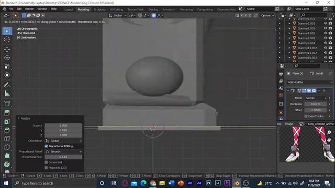The width and height of the screenshot is (335, 188).
Task: Select the Select Box tool
Action: click(7, 31)
